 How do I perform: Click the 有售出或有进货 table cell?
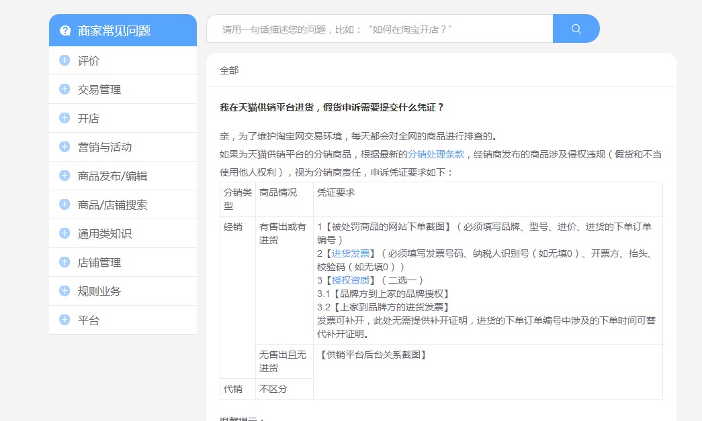point(284,280)
